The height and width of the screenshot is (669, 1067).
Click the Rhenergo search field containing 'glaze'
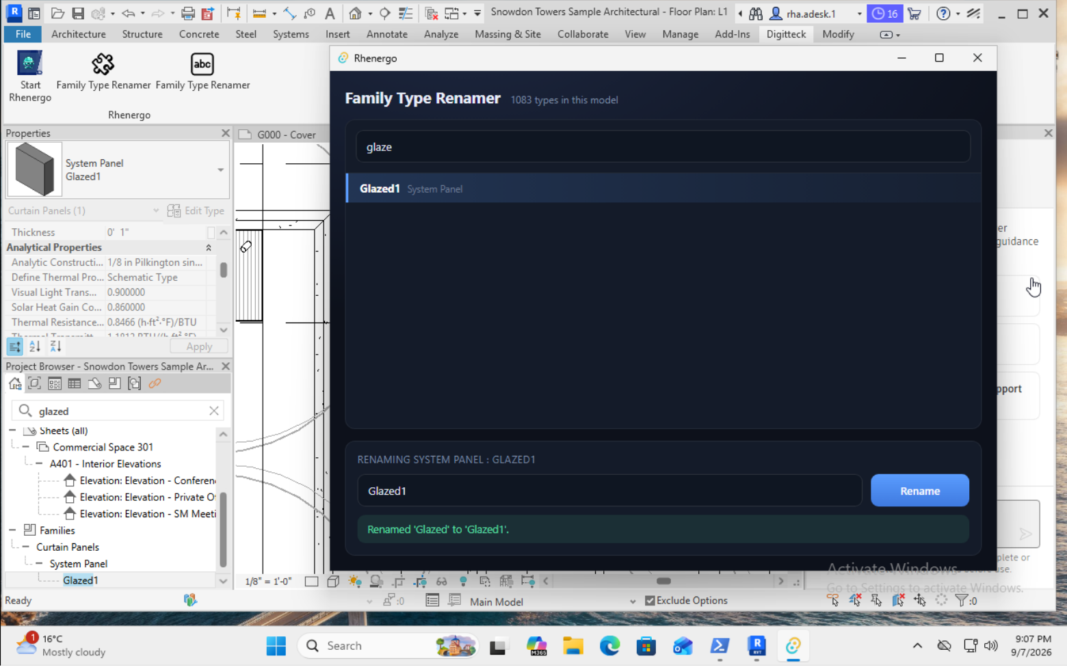point(663,148)
